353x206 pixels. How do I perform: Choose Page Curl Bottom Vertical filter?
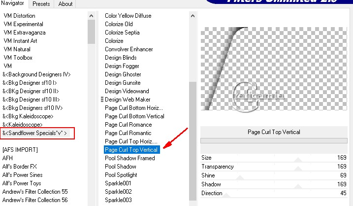tap(134, 116)
